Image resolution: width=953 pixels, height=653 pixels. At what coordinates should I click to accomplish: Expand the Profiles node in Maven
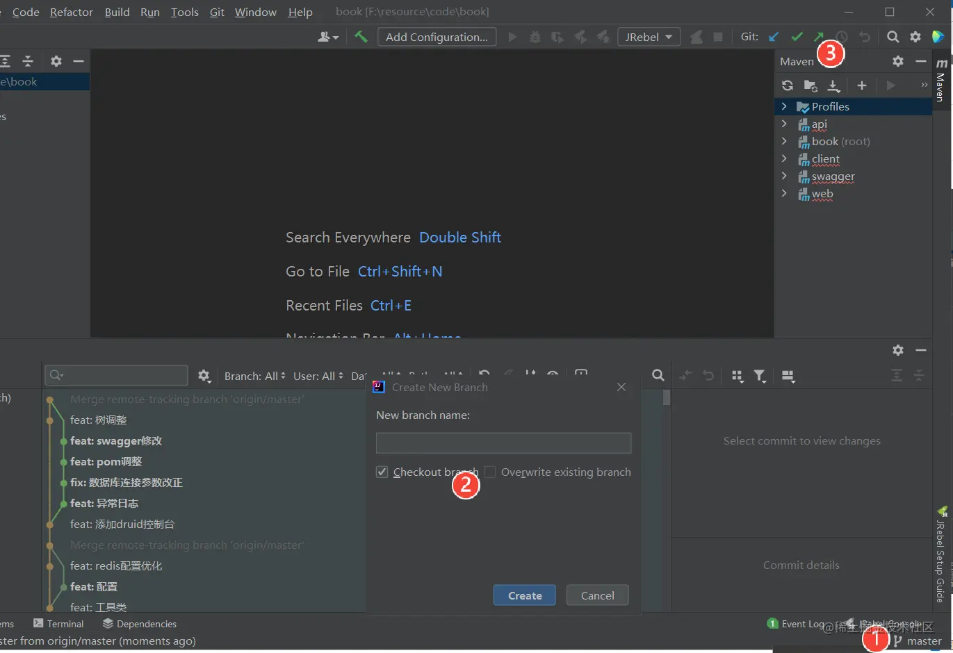coord(784,106)
